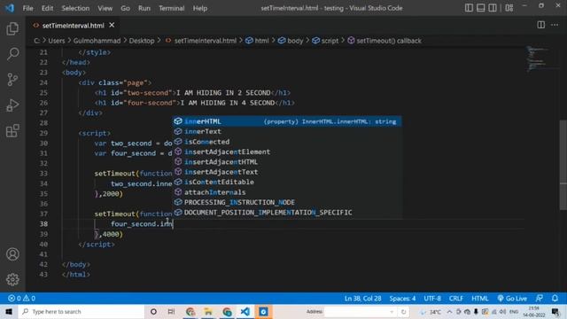Viewport: 567px width, 319px height.
Task: Toggle primary side bar layout icon
Action: [x=469, y=8]
